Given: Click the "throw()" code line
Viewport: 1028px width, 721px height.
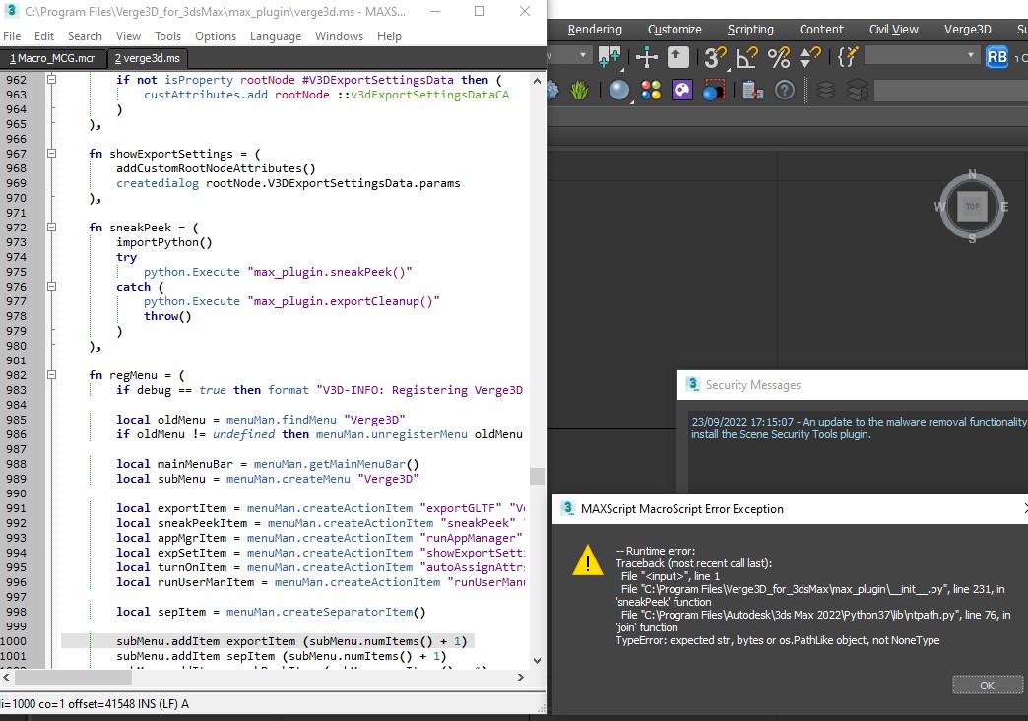Looking at the screenshot, I should [x=167, y=316].
